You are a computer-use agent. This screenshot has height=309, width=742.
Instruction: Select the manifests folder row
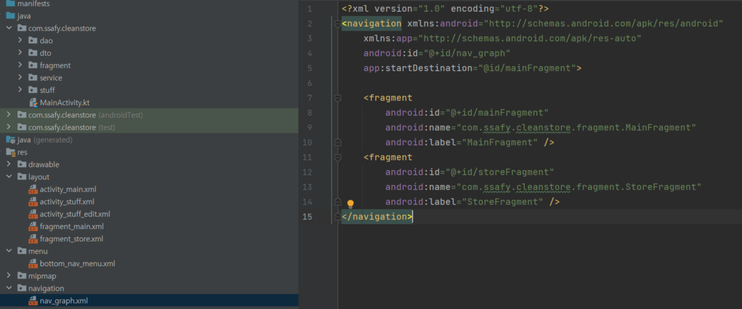pos(149,4)
